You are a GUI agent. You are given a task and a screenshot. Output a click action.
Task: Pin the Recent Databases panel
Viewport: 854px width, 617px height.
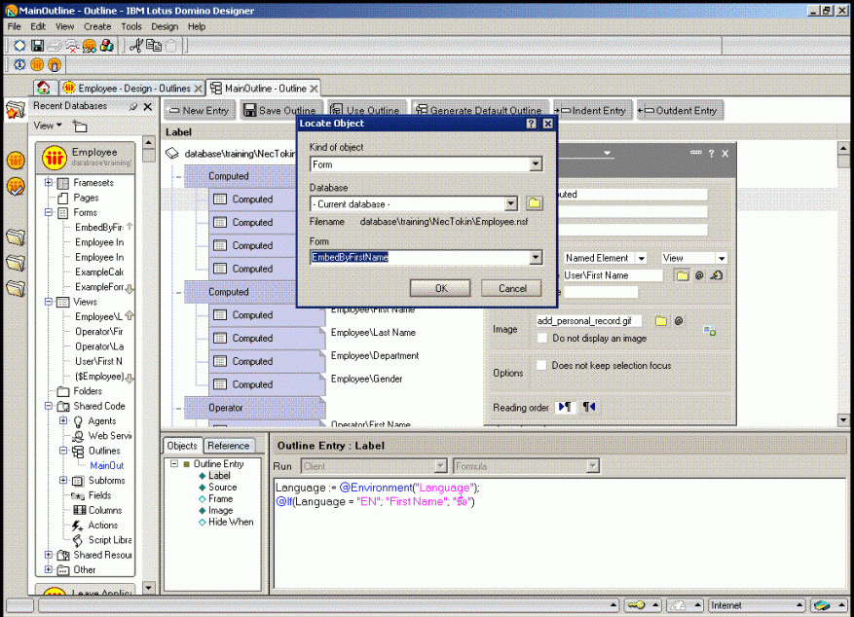[132, 107]
